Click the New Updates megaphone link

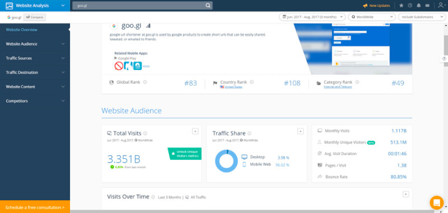pos(376,6)
